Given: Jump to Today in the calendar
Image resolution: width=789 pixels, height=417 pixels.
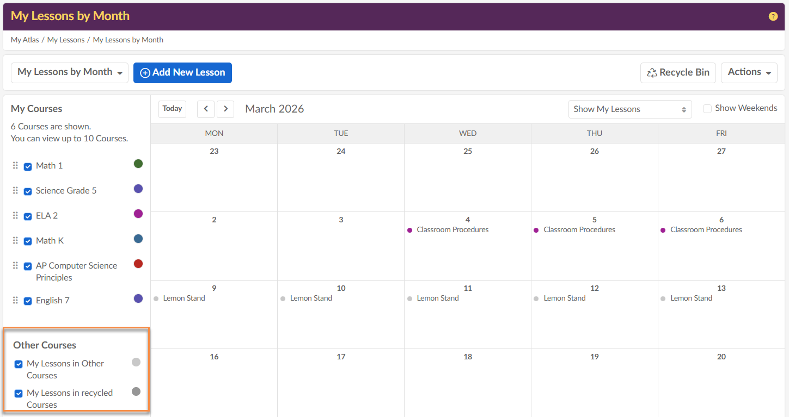Looking at the screenshot, I should (172, 109).
